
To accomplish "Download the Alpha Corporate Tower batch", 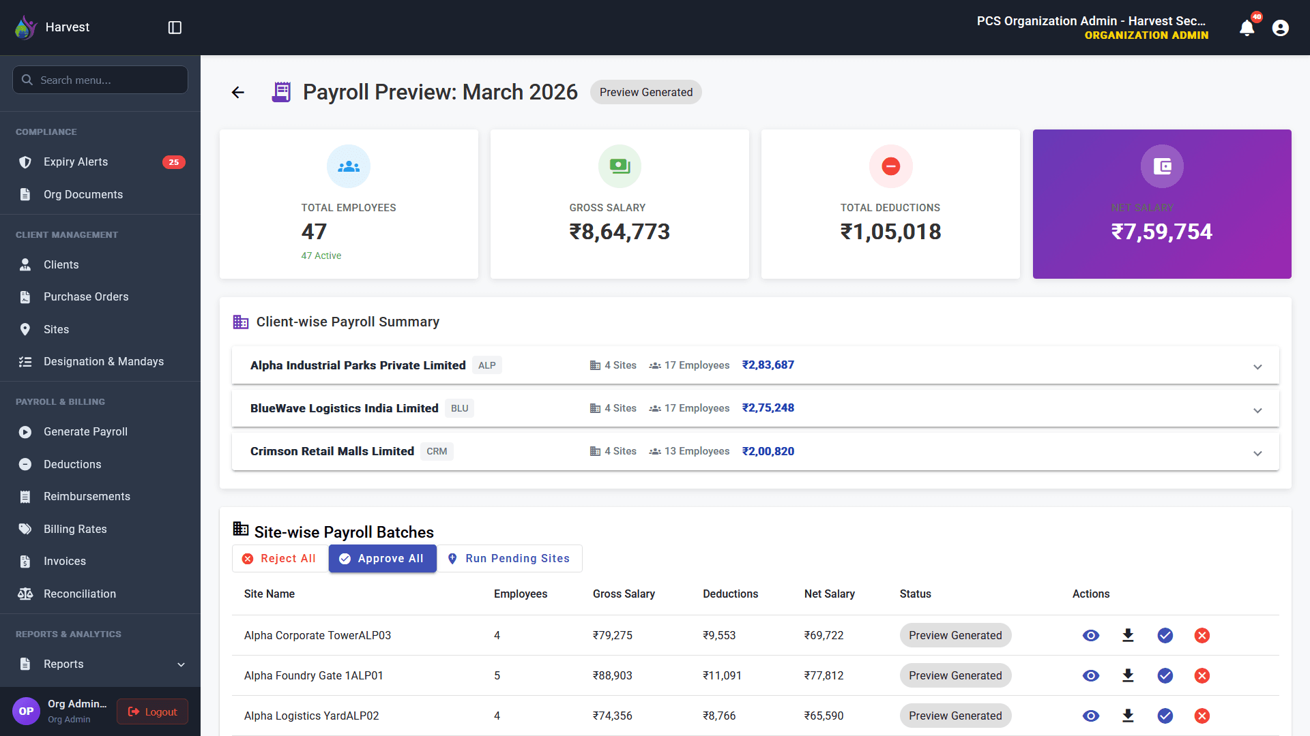I will click(1128, 635).
